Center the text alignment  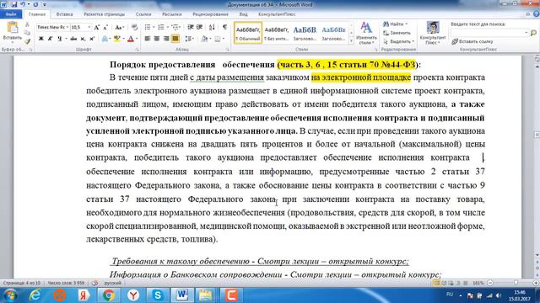coord(157,39)
